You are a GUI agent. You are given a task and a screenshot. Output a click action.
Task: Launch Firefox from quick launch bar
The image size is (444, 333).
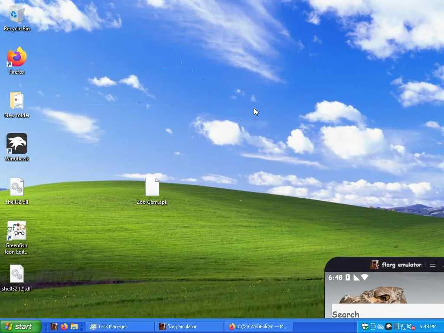pyautogui.click(x=64, y=326)
